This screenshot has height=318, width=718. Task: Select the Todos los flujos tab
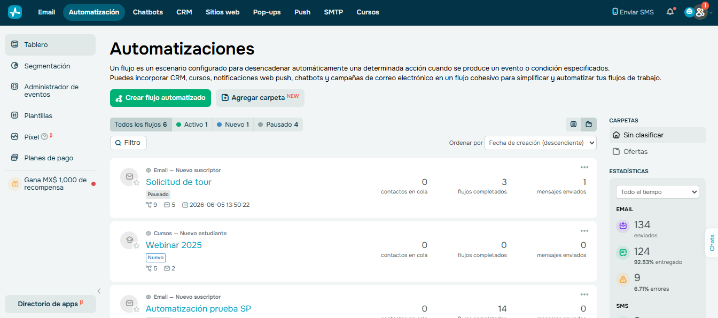141,125
